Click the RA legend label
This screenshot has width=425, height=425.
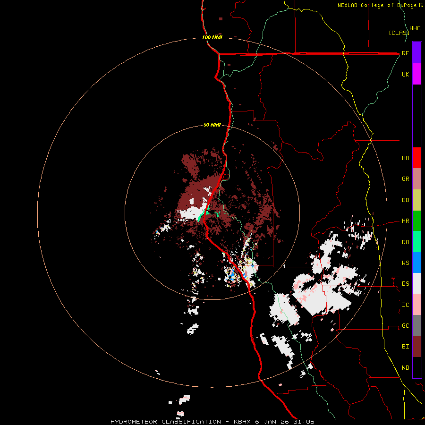(x=405, y=242)
